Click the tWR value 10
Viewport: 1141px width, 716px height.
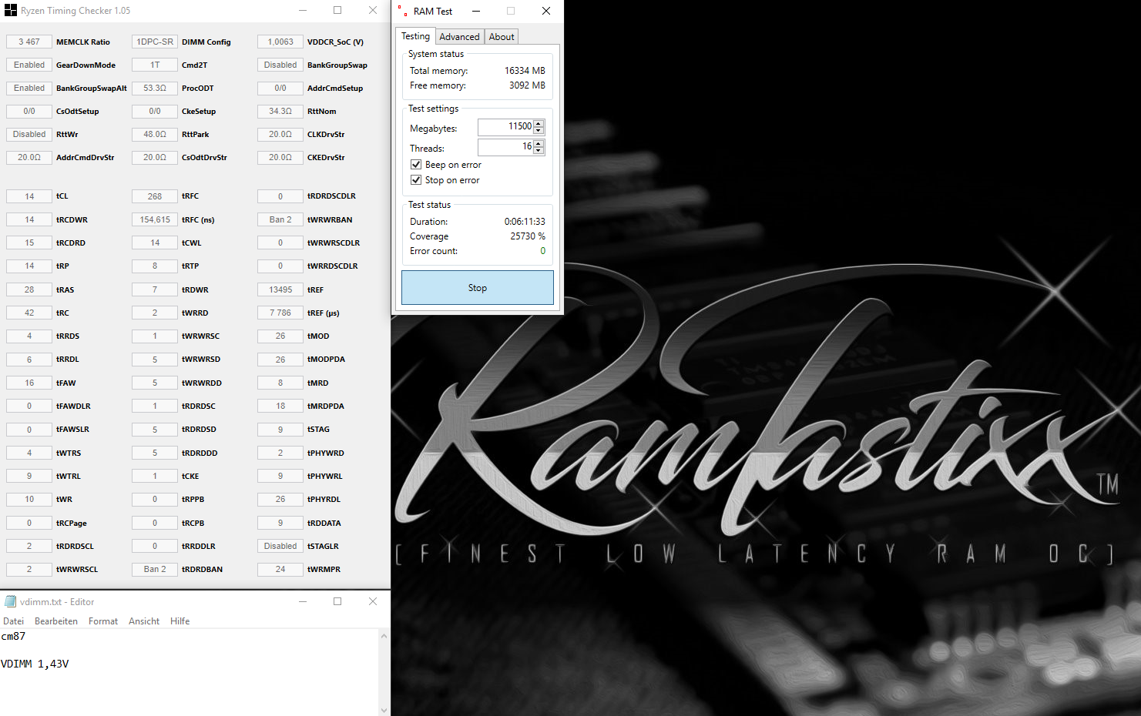[x=29, y=500]
